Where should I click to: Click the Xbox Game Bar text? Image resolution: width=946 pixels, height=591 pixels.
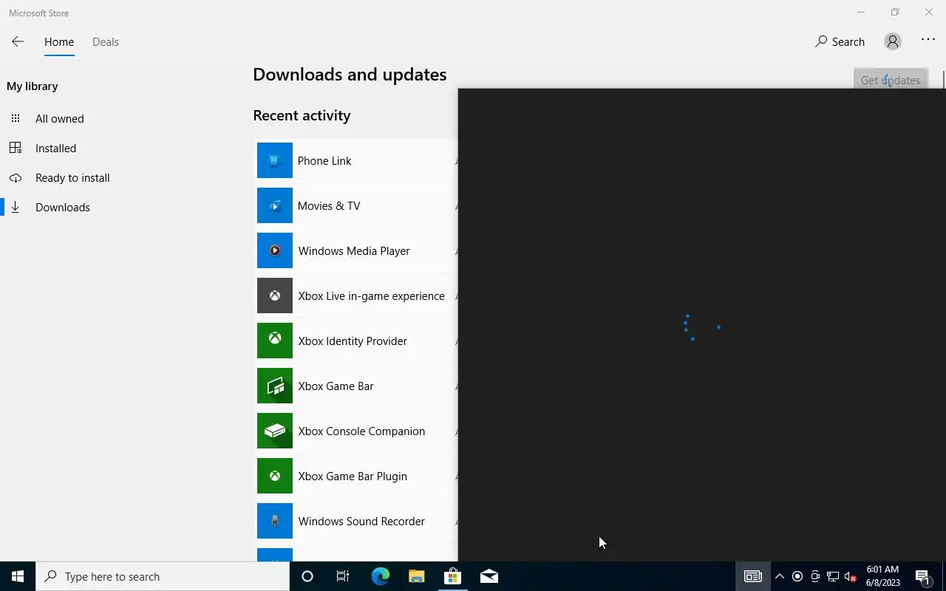tap(336, 386)
